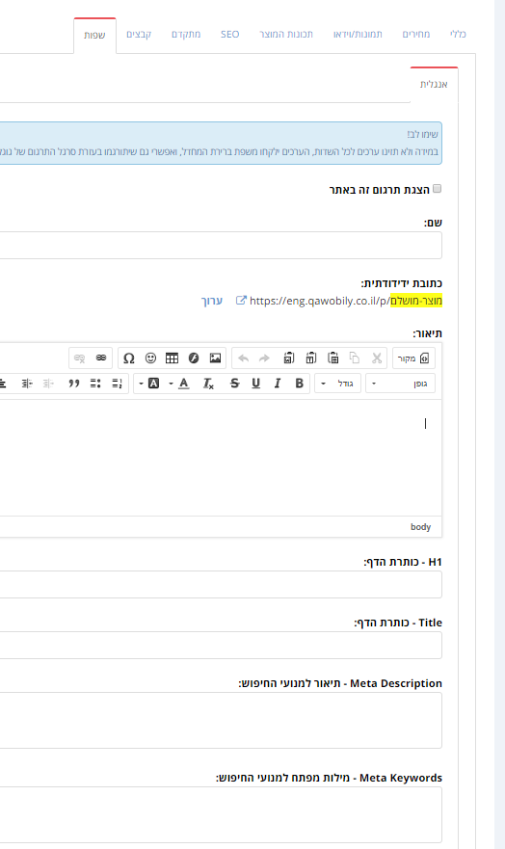
Task: Insert special character with Omega icon
Action: 129,358
